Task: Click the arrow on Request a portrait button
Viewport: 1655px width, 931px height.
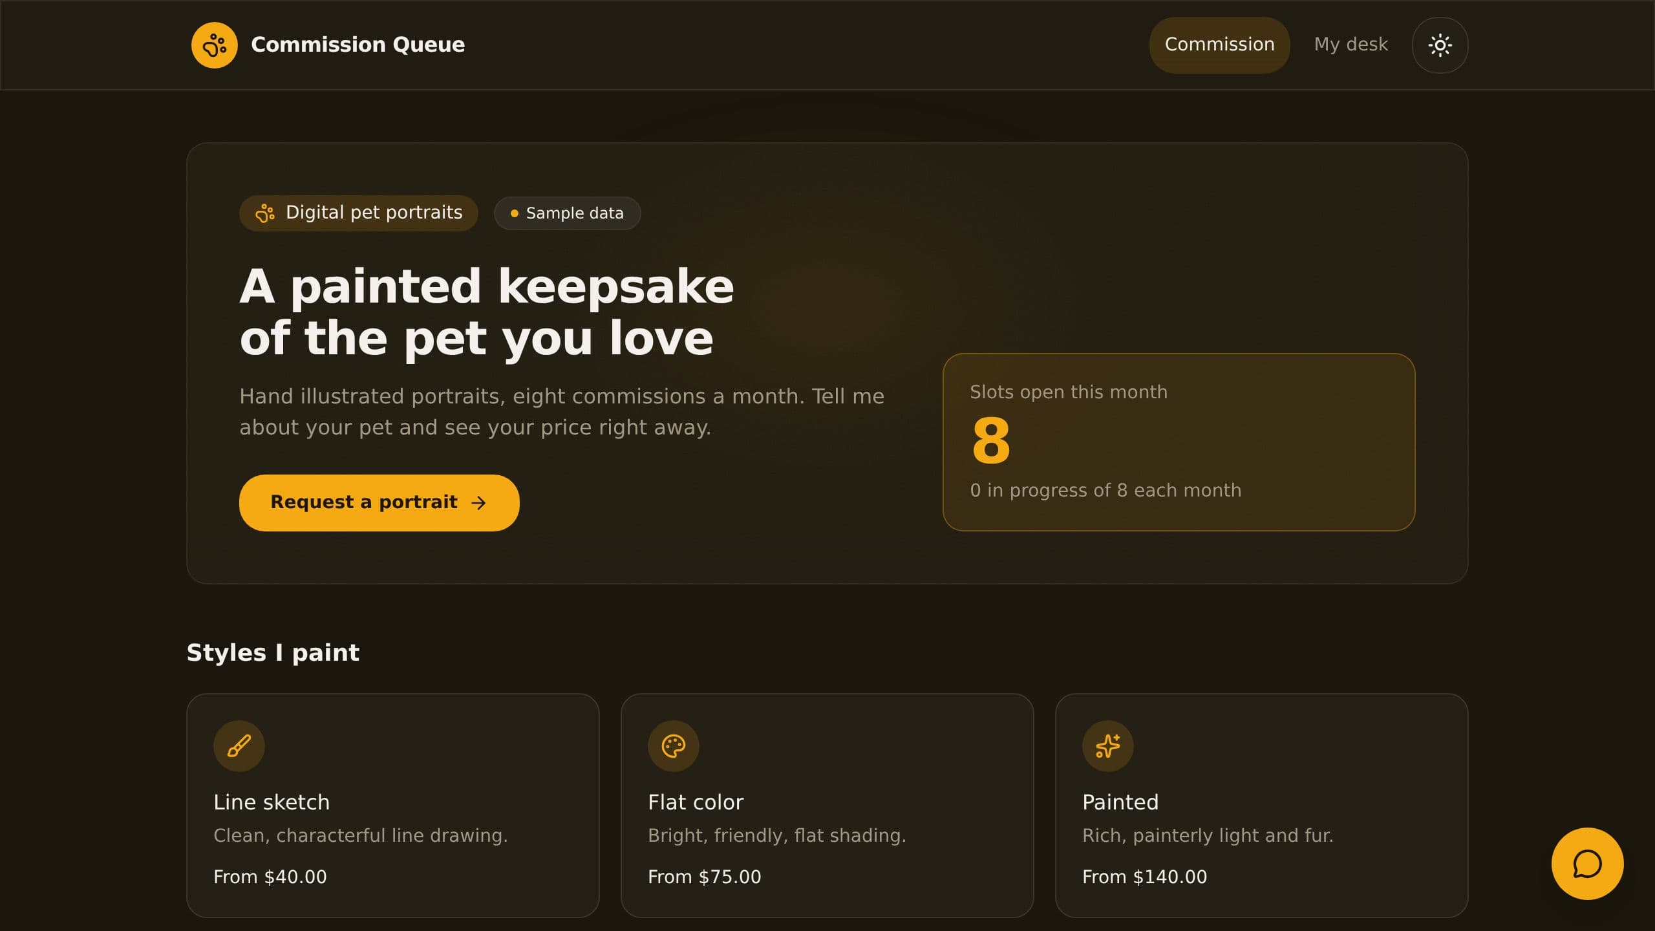Action: [478, 503]
